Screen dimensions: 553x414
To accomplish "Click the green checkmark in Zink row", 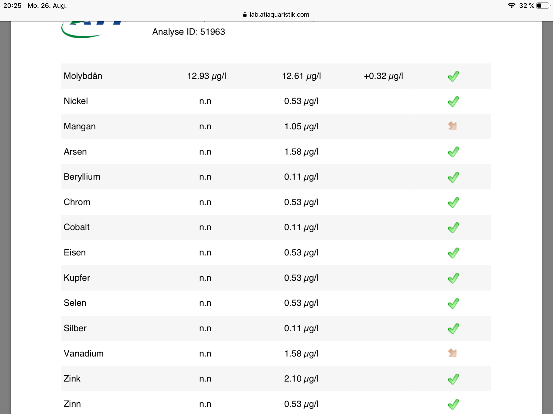I will pos(453,379).
